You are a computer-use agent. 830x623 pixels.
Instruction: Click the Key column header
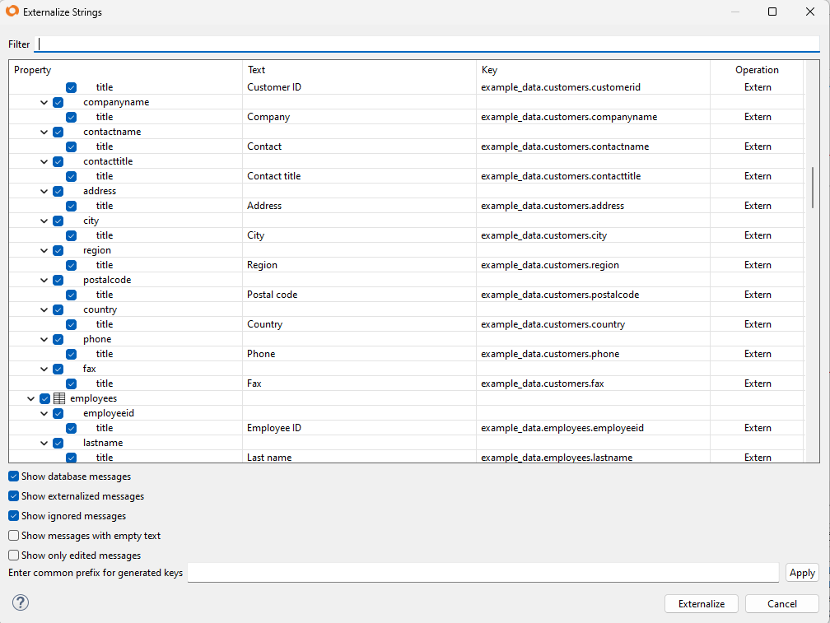pyautogui.click(x=594, y=70)
